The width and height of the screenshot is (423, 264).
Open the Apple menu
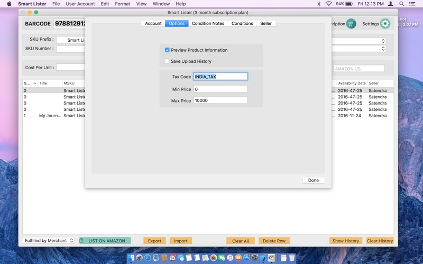coord(9,4)
